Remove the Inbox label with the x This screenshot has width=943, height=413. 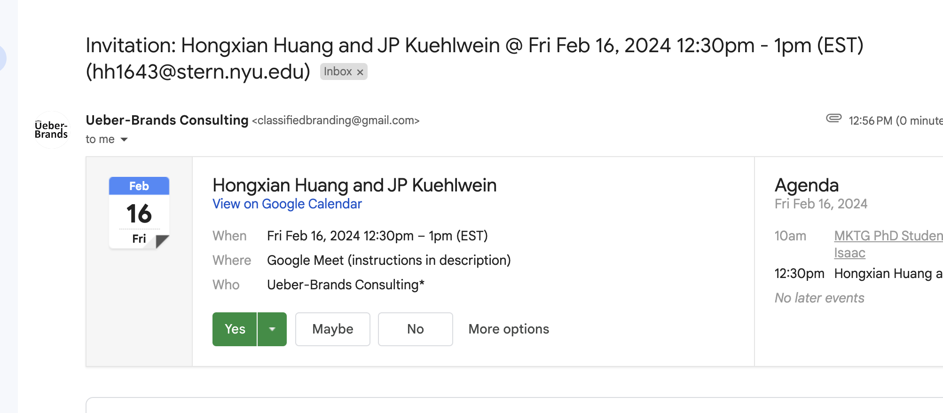(360, 72)
